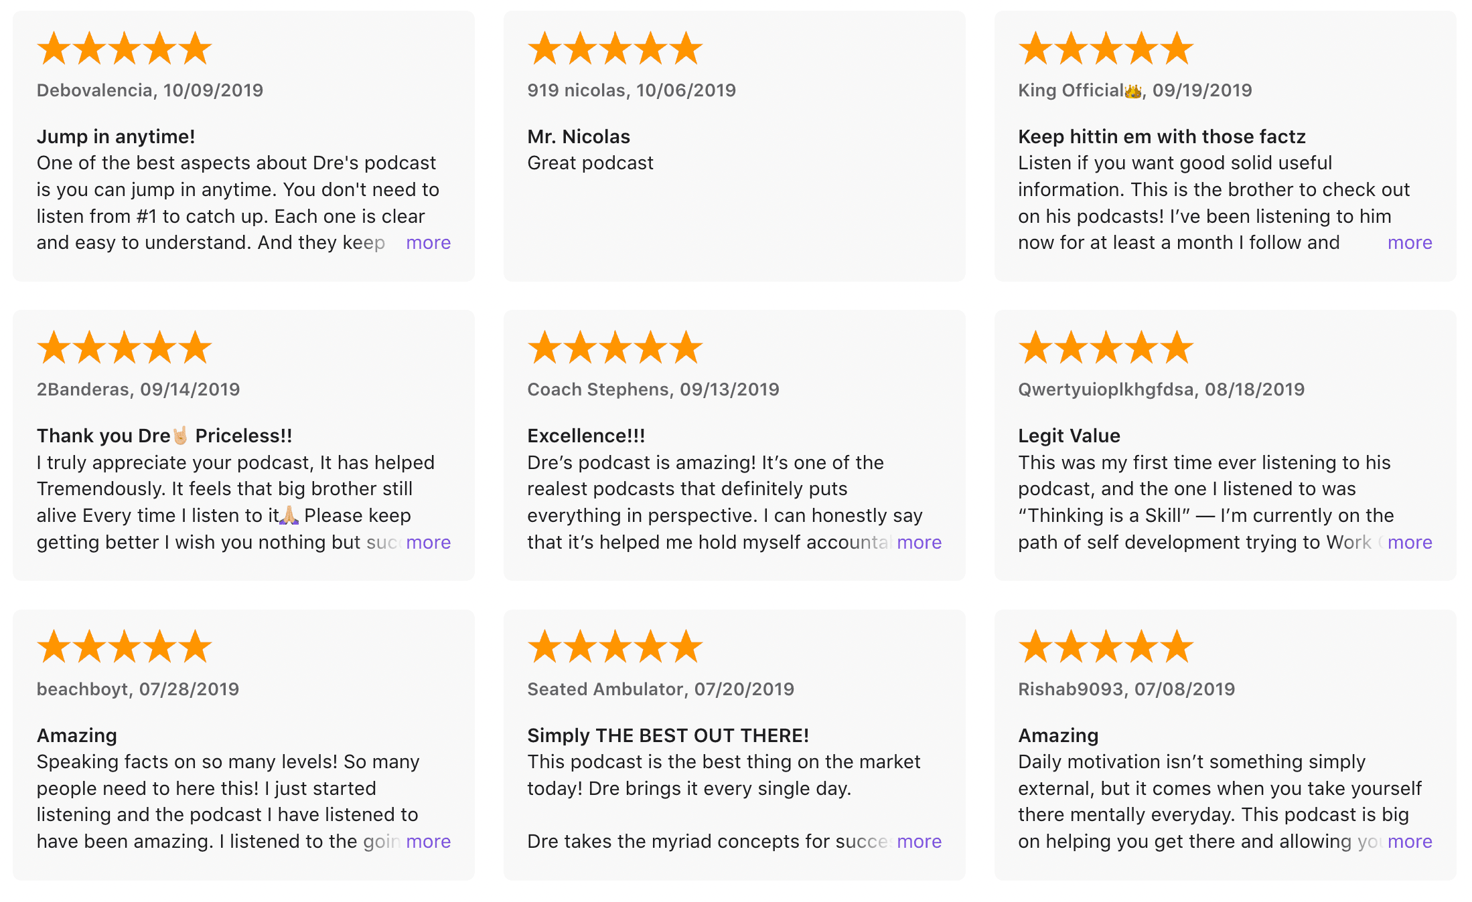This screenshot has width=1472, height=902.
Task: Click the praying hands emoji in 2Banderas's review
Action: 289,515
